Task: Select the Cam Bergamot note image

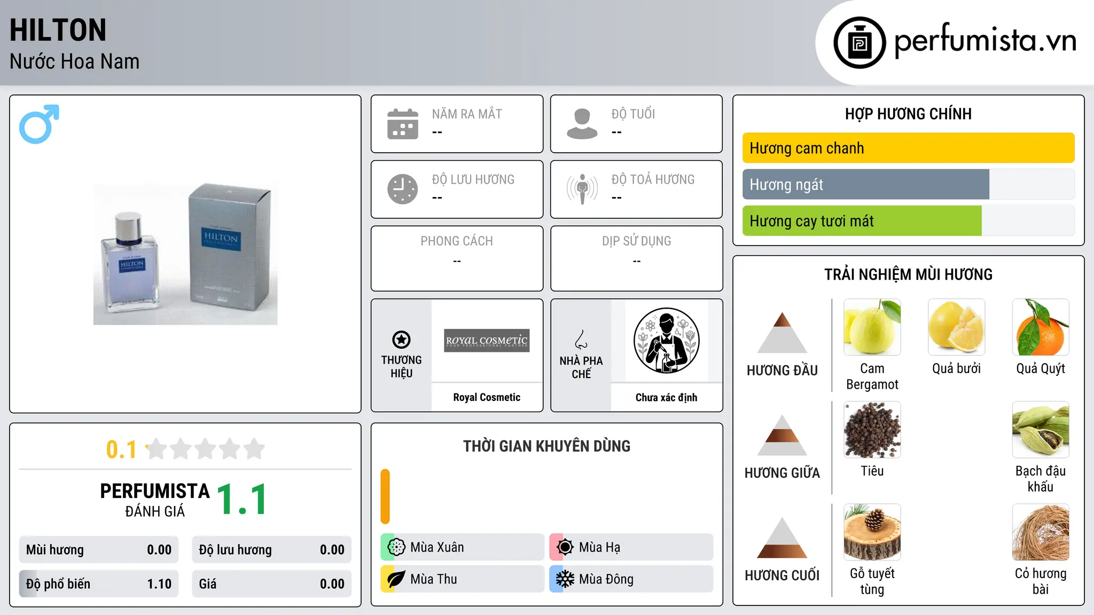Action: point(872,327)
